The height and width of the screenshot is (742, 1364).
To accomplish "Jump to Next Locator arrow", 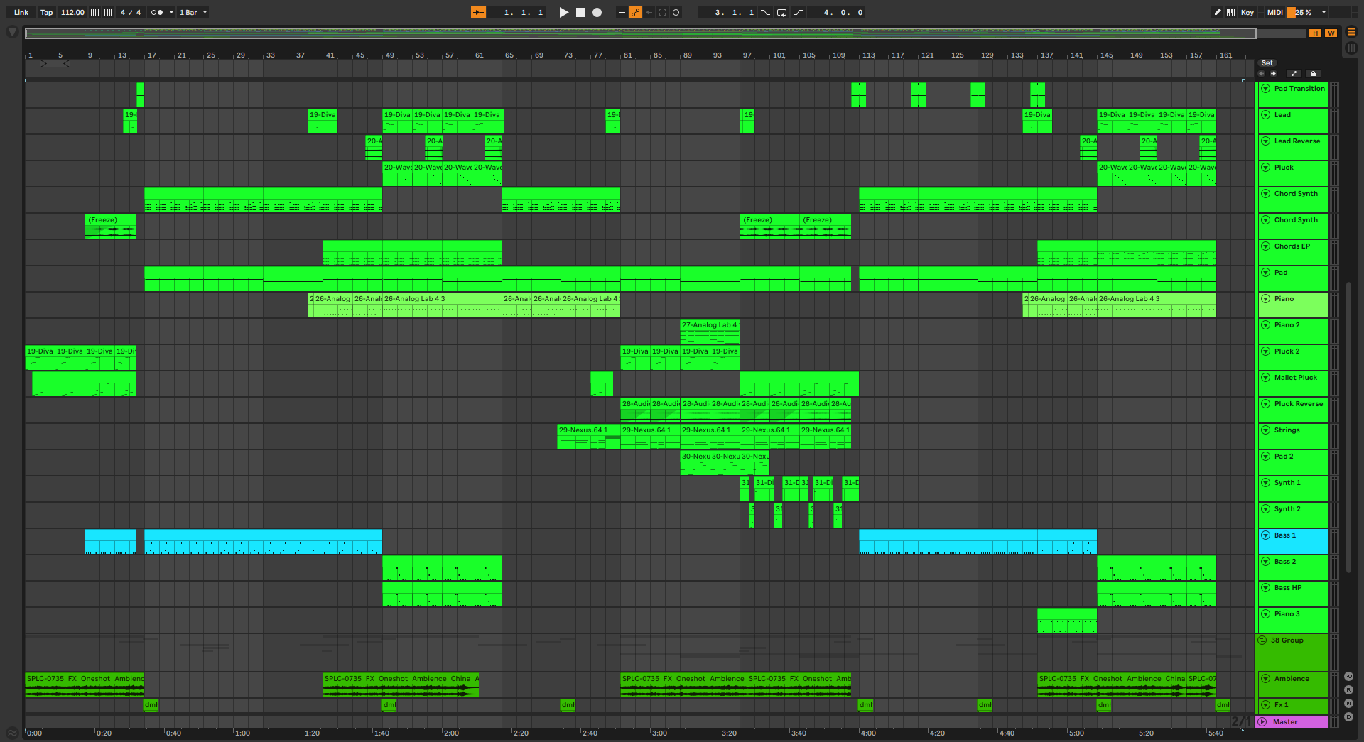I will click(1273, 73).
